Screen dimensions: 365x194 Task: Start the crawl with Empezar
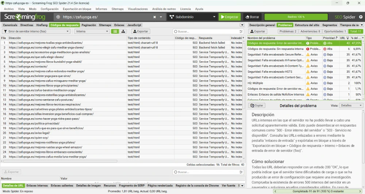click(x=230, y=17)
